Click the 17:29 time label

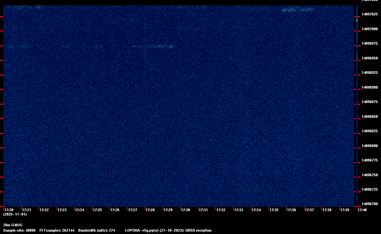(x=168, y=210)
